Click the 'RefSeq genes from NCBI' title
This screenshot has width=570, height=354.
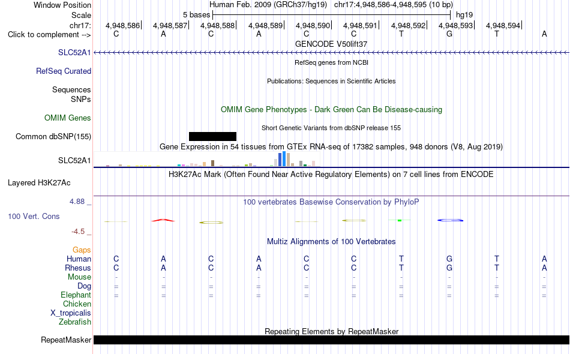pyautogui.click(x=331, y=62)
